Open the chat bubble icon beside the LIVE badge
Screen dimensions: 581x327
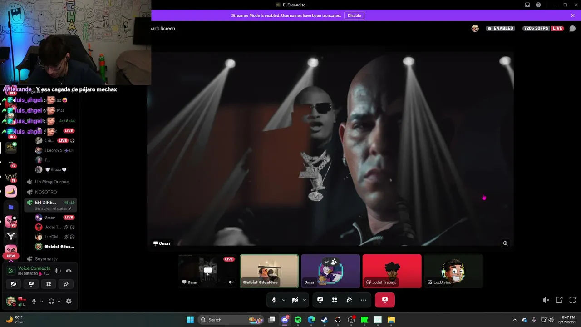[x=572, y=28]
